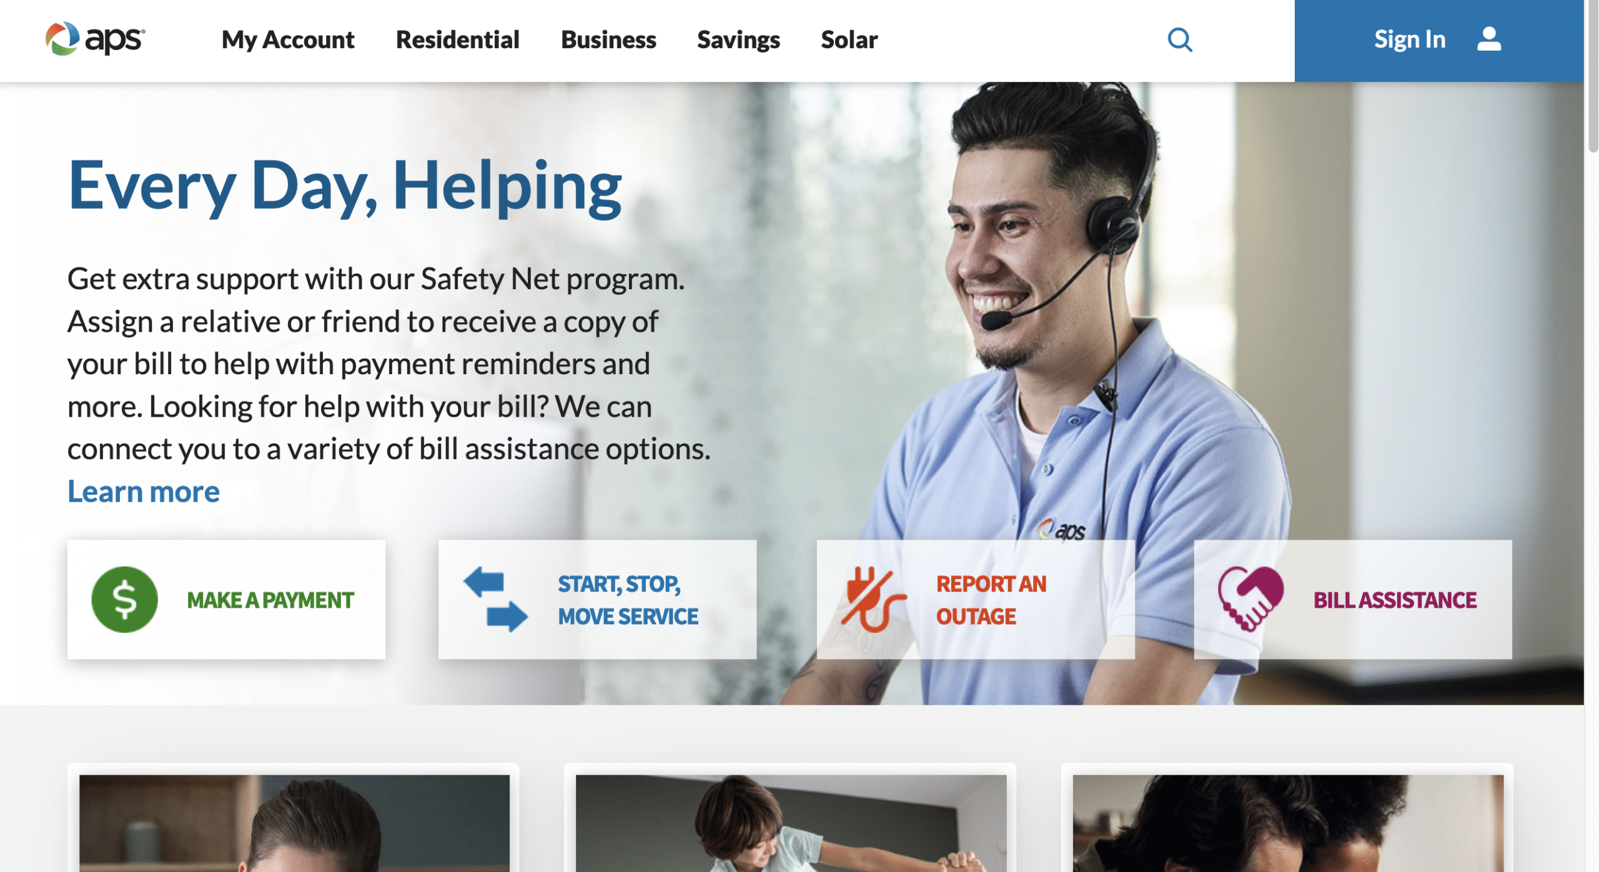Click the heart handshake assistance icon
This screenshot has height=872, width=1599.
pos(1250,600)
